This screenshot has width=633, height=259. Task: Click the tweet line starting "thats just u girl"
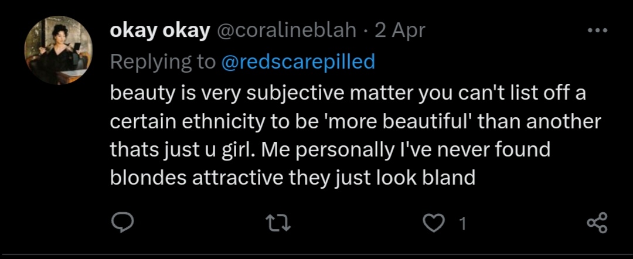(x=330, y=150)
